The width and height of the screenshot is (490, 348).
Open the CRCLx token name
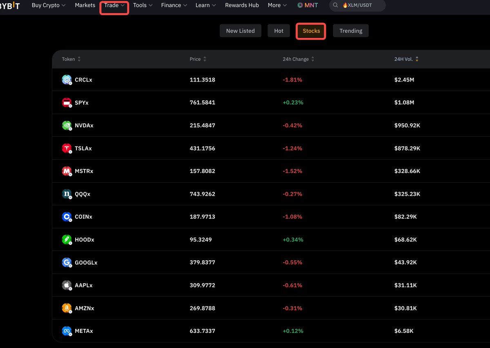(84, 80)
